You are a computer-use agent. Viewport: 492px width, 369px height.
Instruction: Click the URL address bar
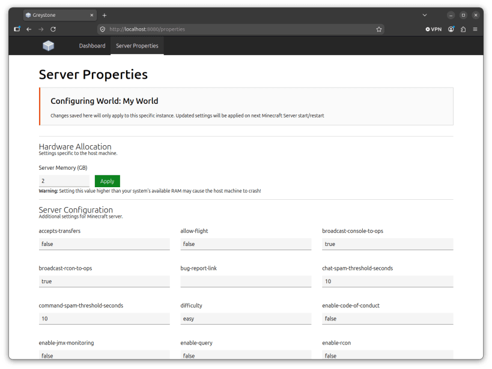[x=241, y=29]
